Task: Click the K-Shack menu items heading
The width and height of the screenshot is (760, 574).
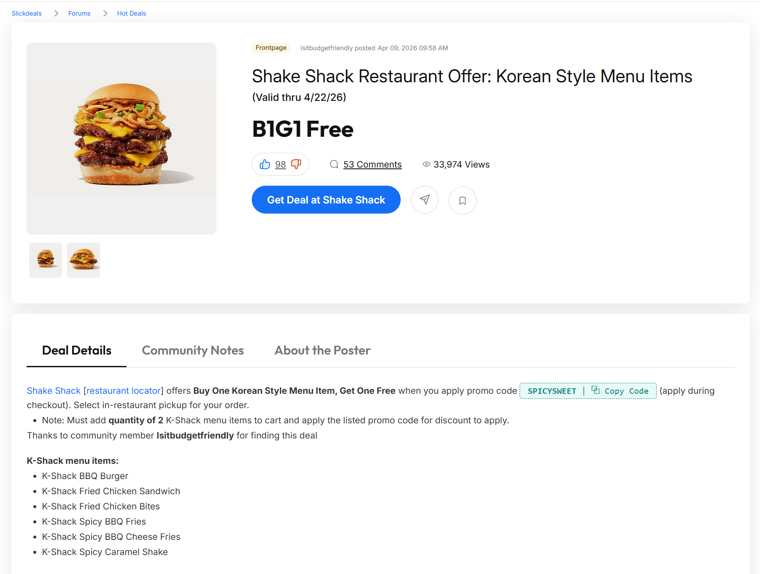Action: tap(73, 461)
